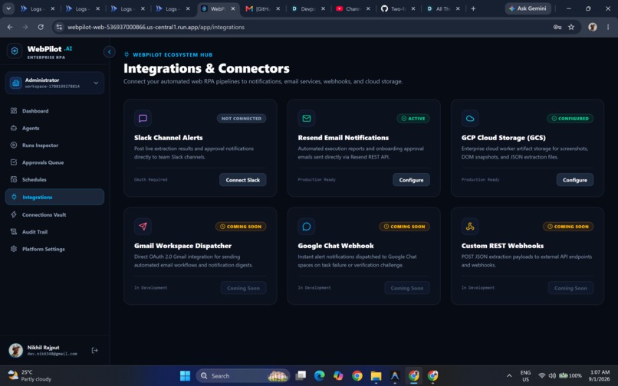Click the Wi-Fi network icon
Image resolution: width=618 pixels, height=386 pixels.
542,376
